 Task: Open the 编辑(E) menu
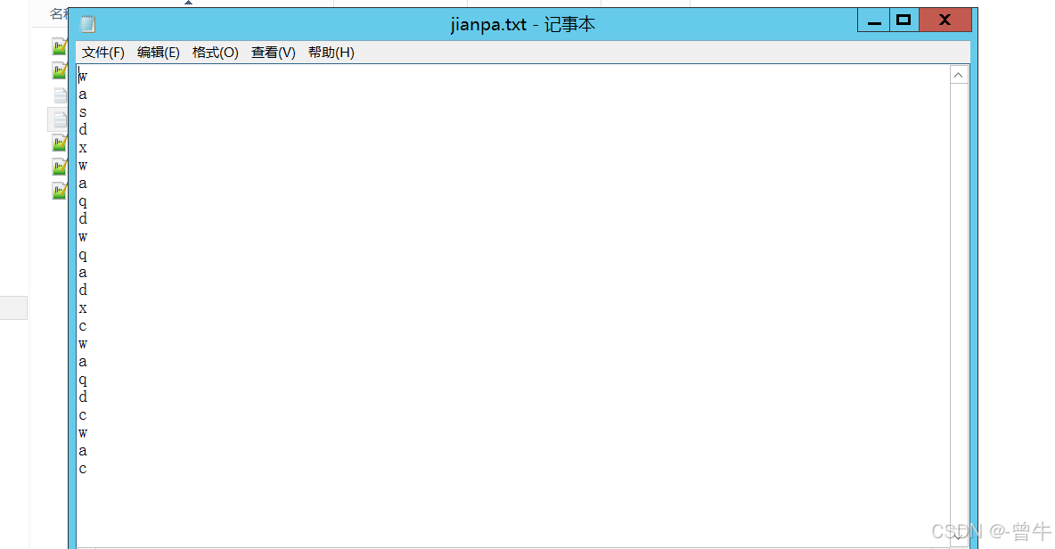coord(158,53)
